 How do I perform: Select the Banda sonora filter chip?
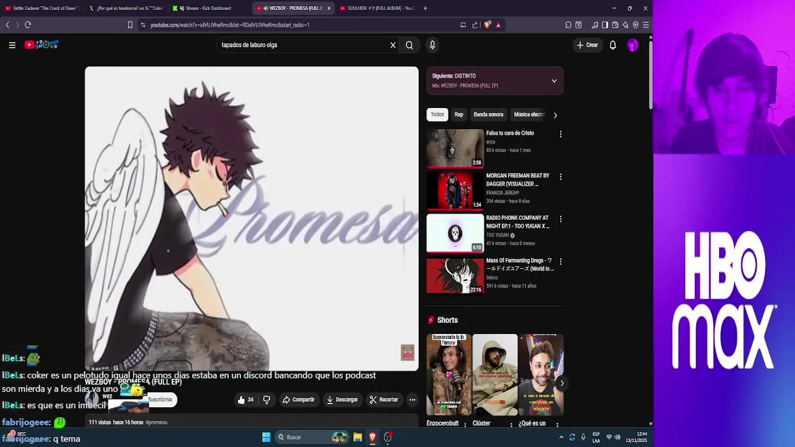point(488,114)
